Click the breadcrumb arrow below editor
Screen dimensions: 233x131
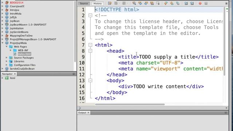coord(80,108)
